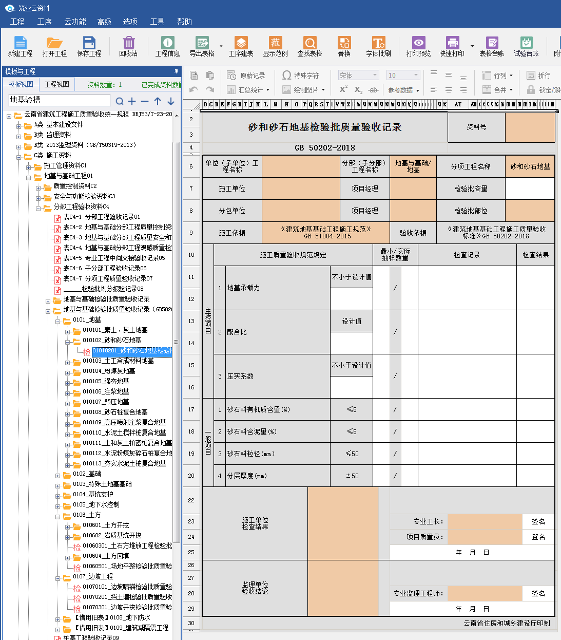Viewport: 561px width, 640px height.
Task: Open the 绘制图片 dropdown
Action: (304, 90)
